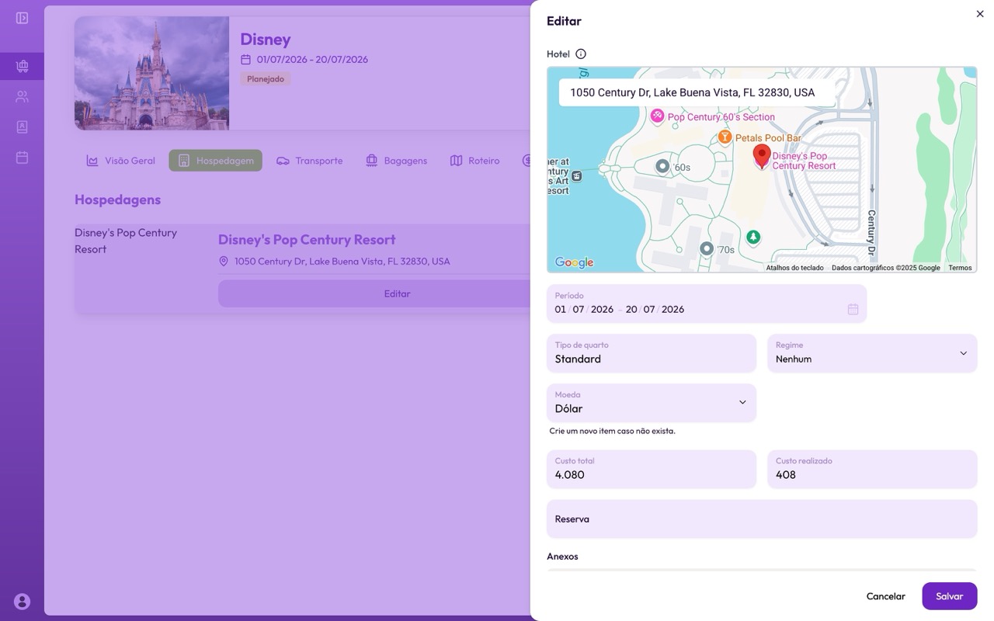Switch to the Bagagens tab

(395, 161)
